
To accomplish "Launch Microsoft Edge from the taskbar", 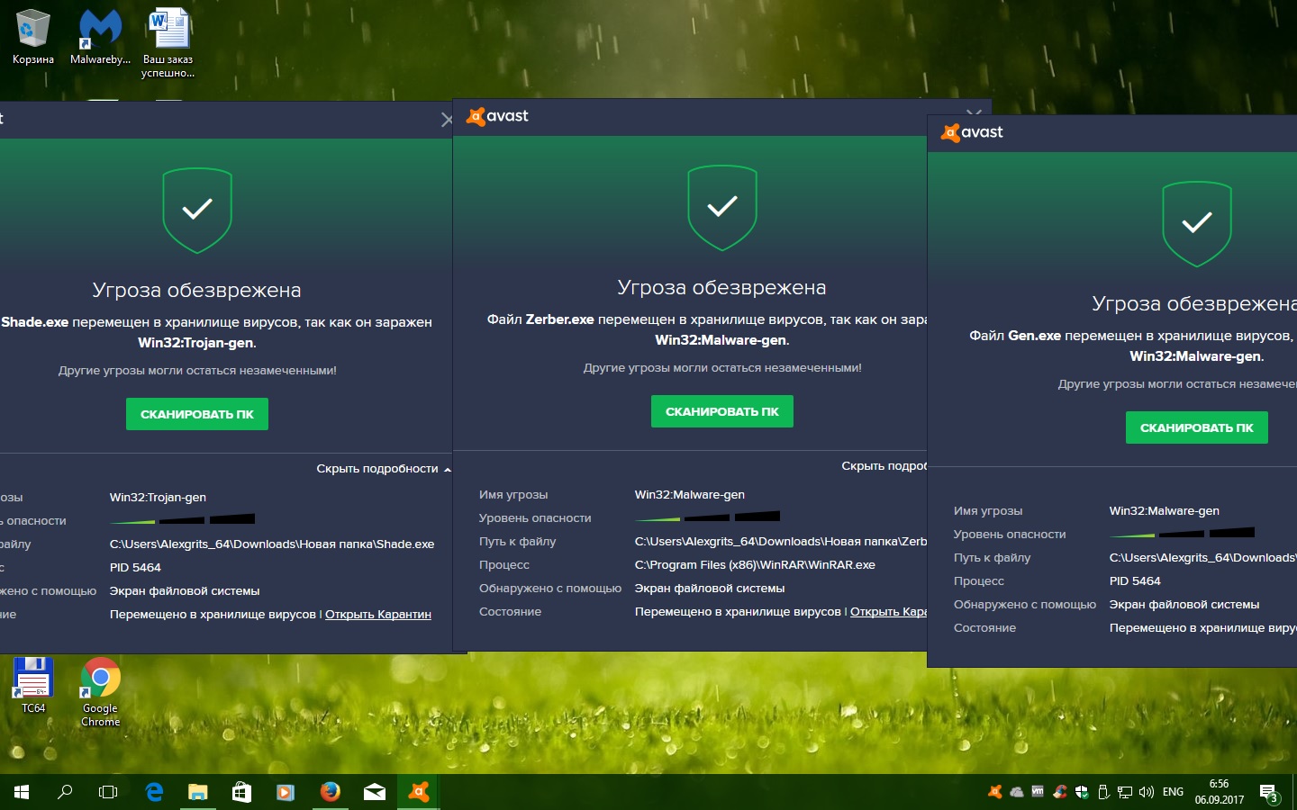I will pos(154,792).
